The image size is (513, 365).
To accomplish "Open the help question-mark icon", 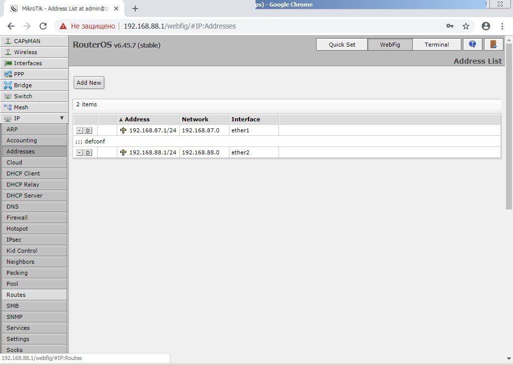I will [472, 44].
